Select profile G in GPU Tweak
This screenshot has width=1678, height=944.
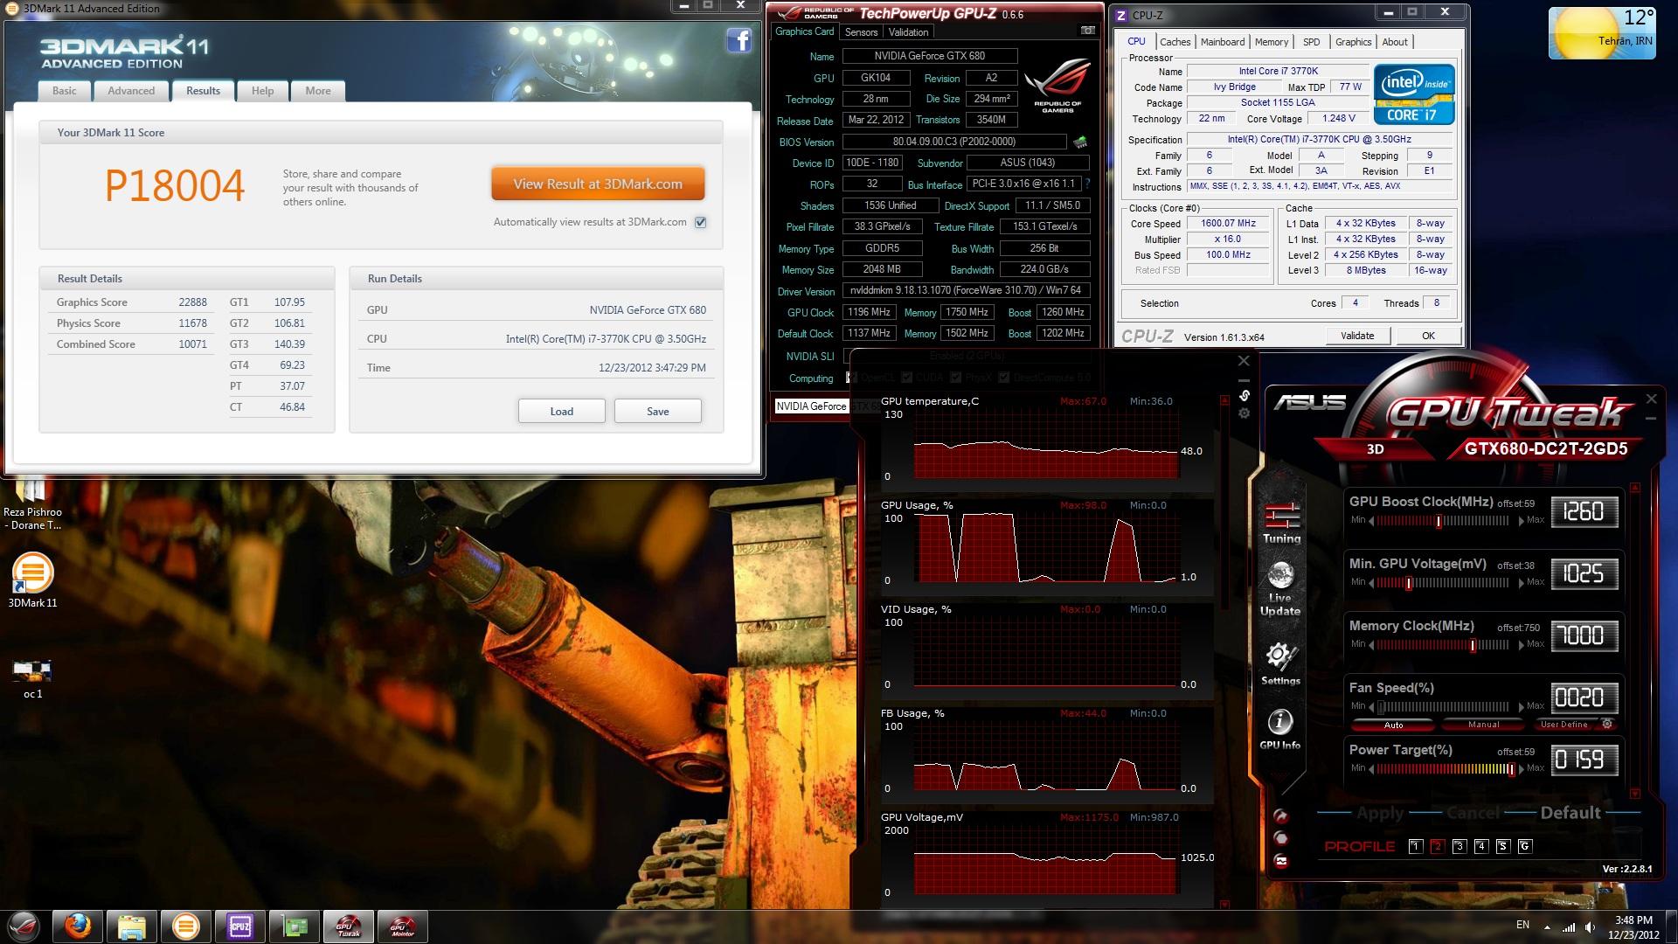tap(1524, 846)
